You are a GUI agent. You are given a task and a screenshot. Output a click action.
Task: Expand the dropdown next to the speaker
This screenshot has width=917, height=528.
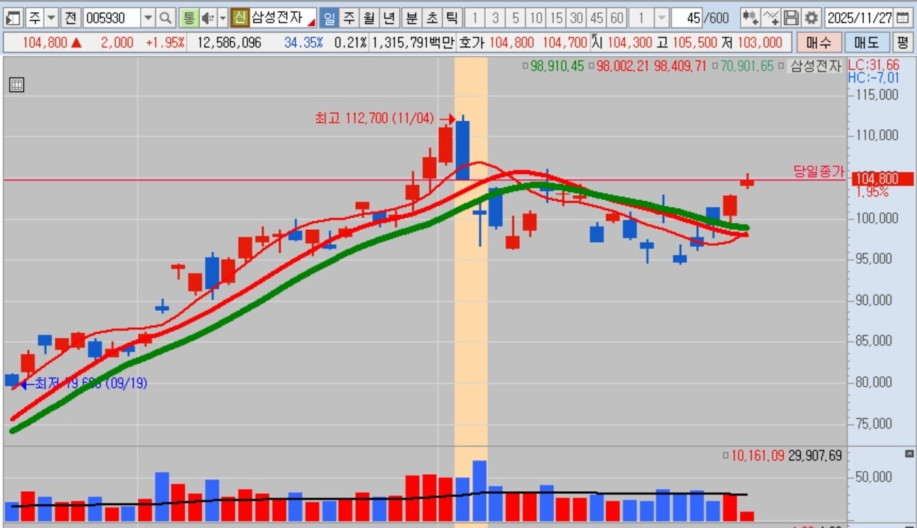coord(222,18)
